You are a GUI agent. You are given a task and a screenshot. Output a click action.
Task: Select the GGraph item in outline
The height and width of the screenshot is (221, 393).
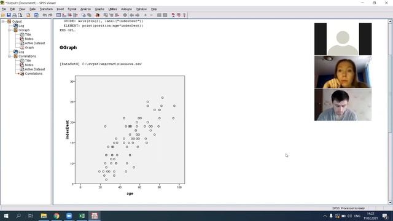(x=24, y=30)
